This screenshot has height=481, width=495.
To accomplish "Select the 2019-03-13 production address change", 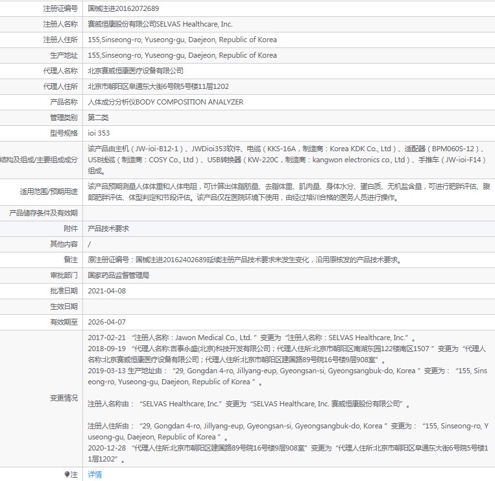I will click(287, 376).
